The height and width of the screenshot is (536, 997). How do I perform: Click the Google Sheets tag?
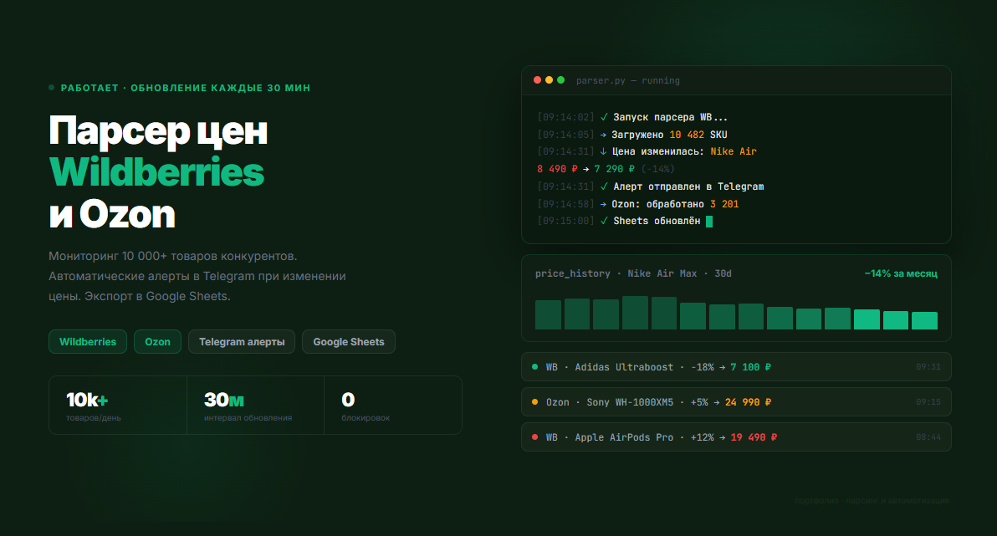(349, 341)
